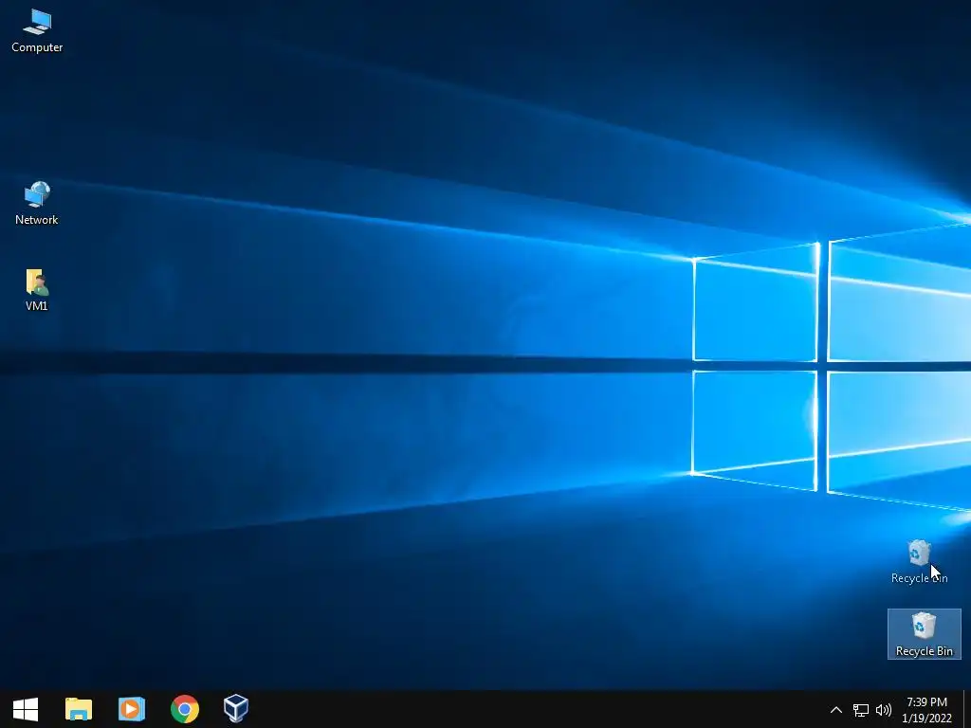Select the VM1 user folder icon
This screenshot has height=728, width=971.
[37, 290]
